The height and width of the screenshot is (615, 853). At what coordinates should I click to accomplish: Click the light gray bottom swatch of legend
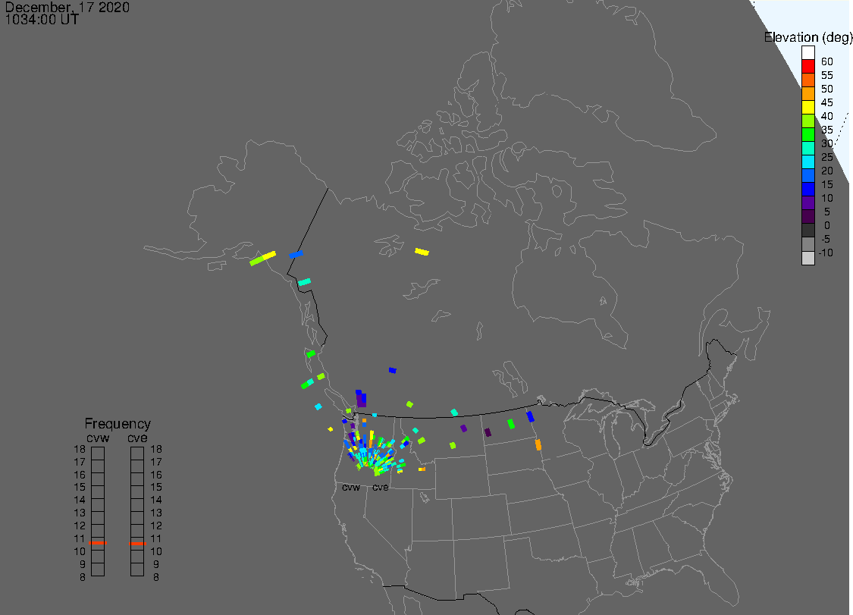click(x=808, y=258)
